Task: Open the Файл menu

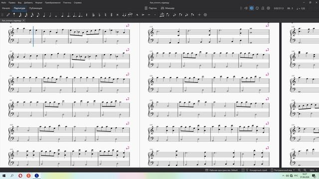Action: tap(3, 2)
